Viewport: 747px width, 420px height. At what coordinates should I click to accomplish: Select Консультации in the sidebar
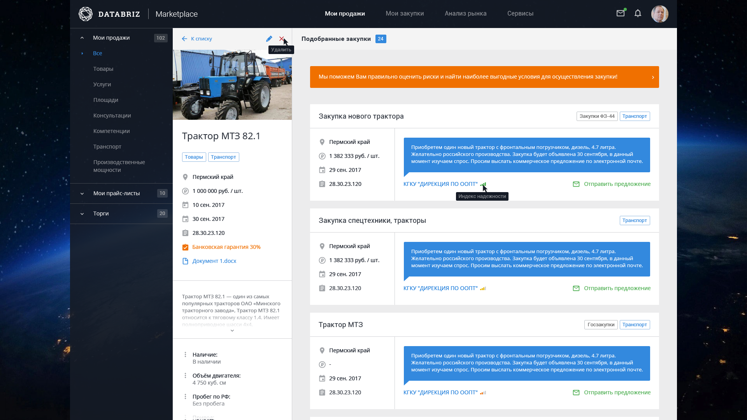tap(112, 115)
